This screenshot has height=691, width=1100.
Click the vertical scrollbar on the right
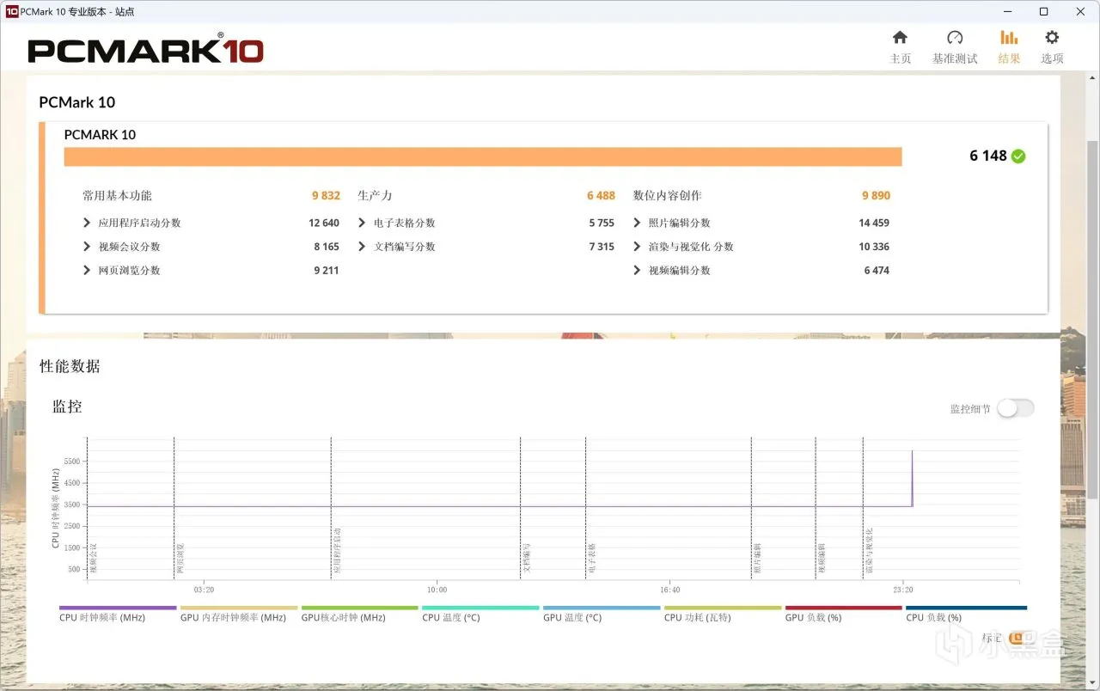click(1092, 321)
